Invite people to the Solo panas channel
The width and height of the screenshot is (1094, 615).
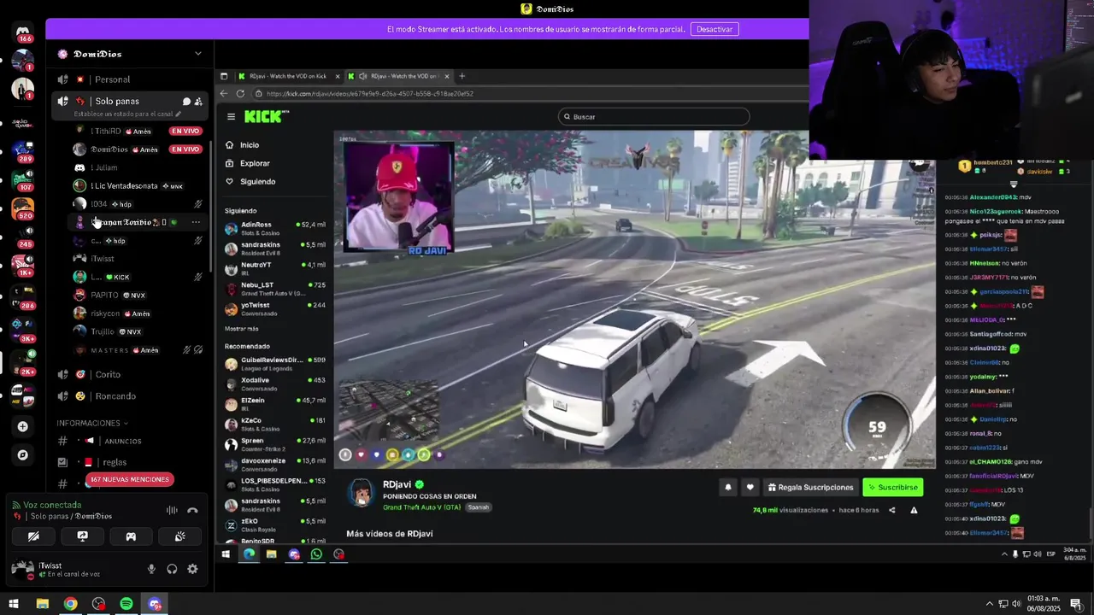click(x=198, y=101)
